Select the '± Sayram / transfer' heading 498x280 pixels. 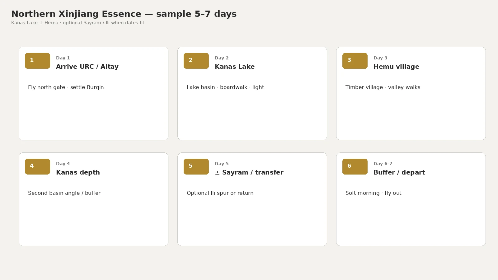click(x=249, y=172)
